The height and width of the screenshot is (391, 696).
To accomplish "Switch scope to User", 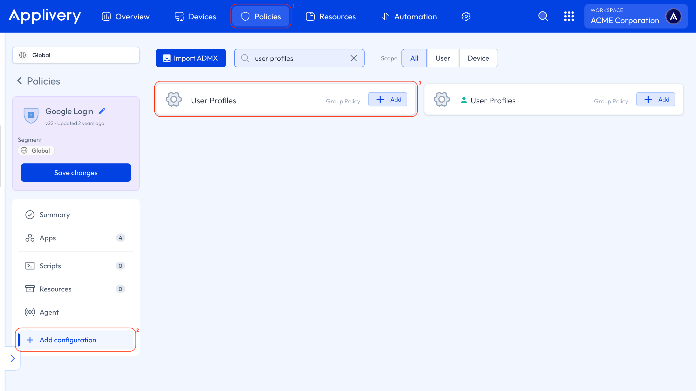I will [x=443, y=58].
